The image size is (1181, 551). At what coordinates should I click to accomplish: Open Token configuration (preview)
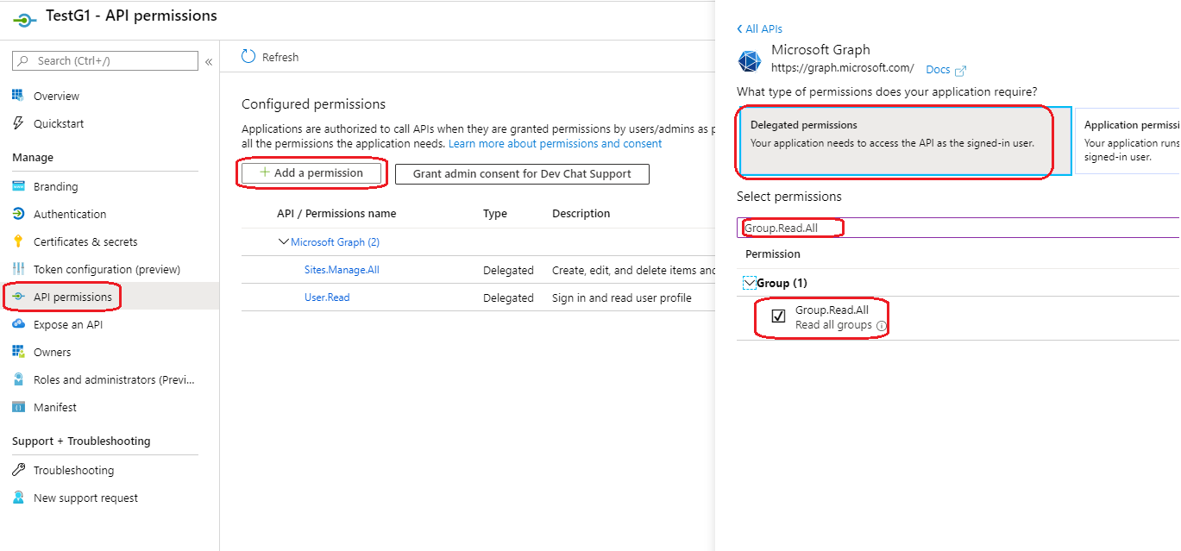[x=107, y=269]
